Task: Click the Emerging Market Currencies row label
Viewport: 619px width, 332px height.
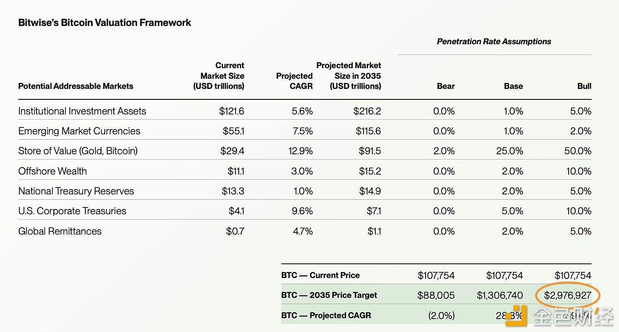Action: (x=79, y=131)
